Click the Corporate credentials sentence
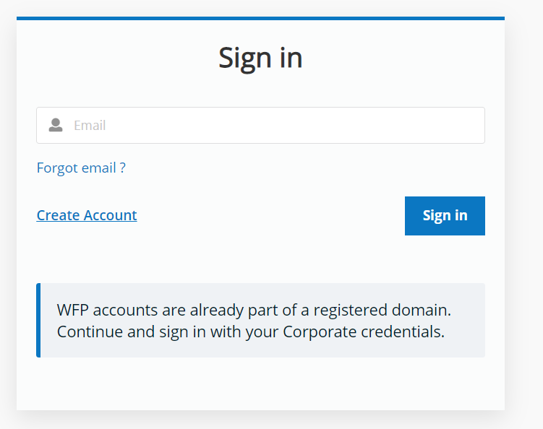The height and width of the screenshot is (429, 543). (x=250, y=332)
